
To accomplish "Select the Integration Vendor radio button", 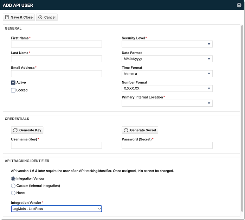I will coord(13,178).
